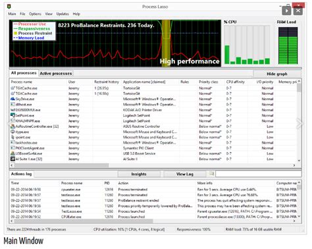Select the KODAK AiO Printer Driver entry
The width and height of the screenshot is (312, 249).
click(153, 110)
